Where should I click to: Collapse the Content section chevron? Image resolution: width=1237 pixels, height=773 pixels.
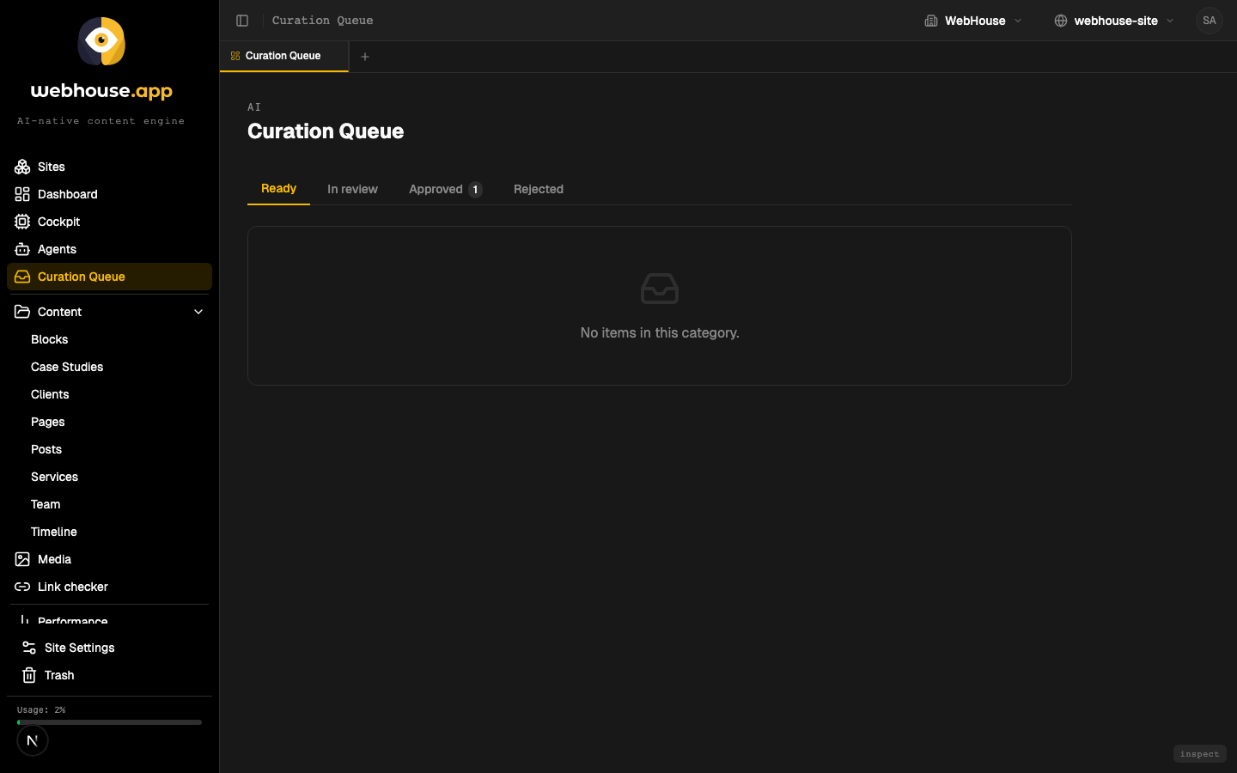click(x=198, y=312)
